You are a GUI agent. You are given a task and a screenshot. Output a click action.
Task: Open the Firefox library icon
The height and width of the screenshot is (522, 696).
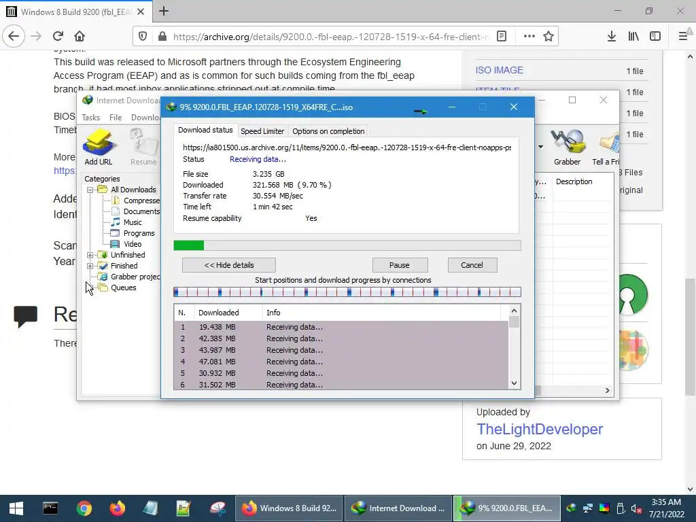pyautogui.click(x=633, y=37)
